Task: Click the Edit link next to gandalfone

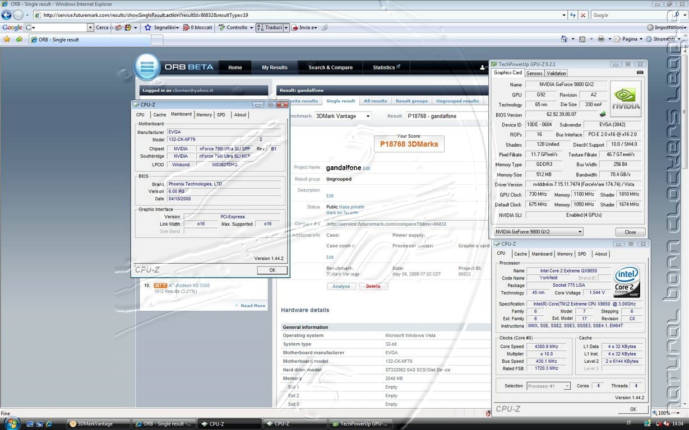Action: [x=366, y=168]
